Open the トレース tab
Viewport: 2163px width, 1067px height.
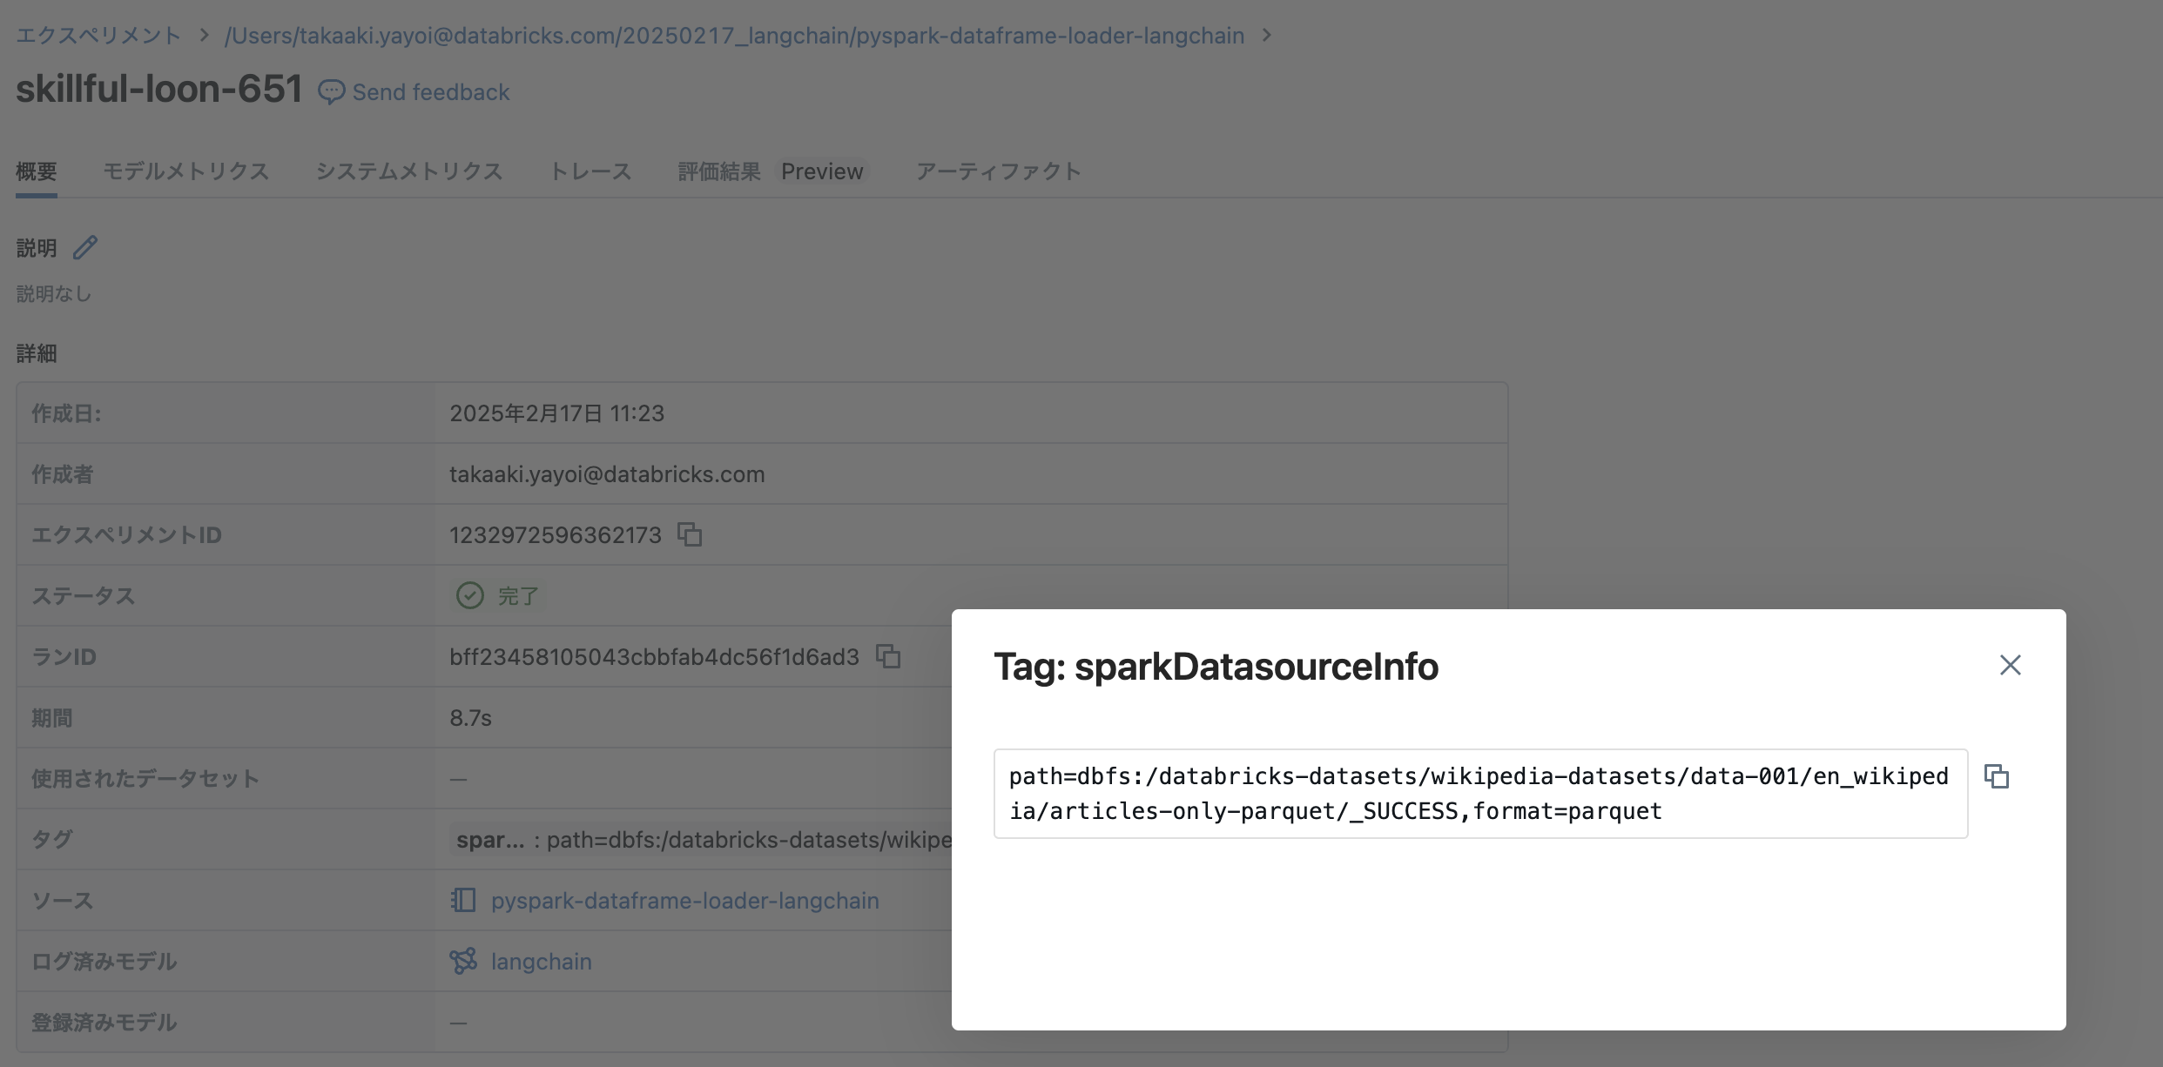click(x=590, y=171)
